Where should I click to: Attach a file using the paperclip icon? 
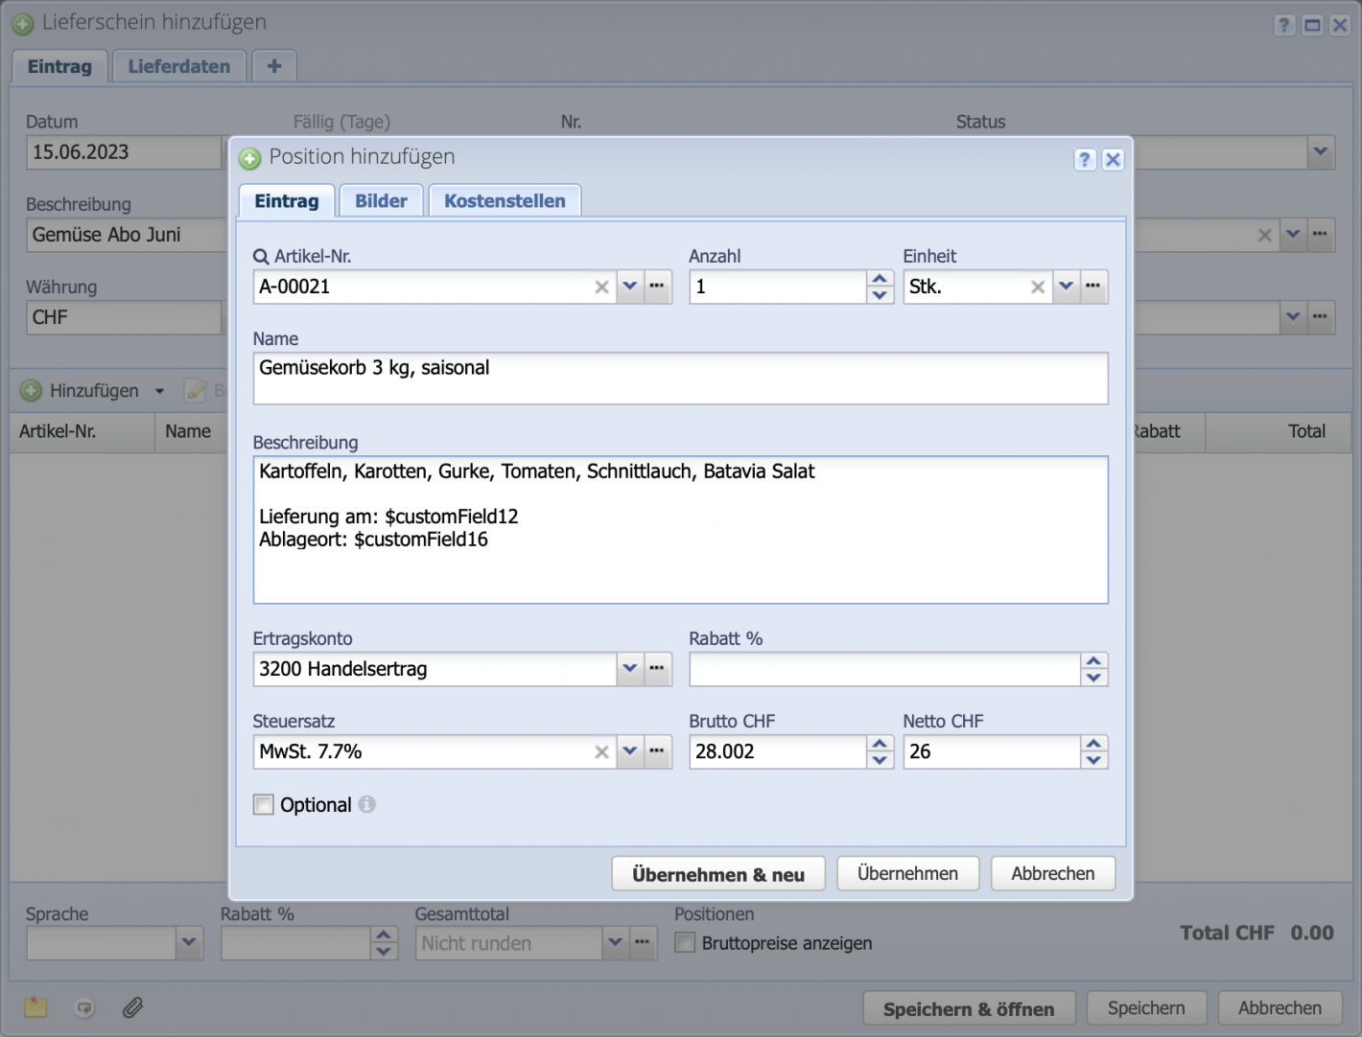coord(132,1007)
